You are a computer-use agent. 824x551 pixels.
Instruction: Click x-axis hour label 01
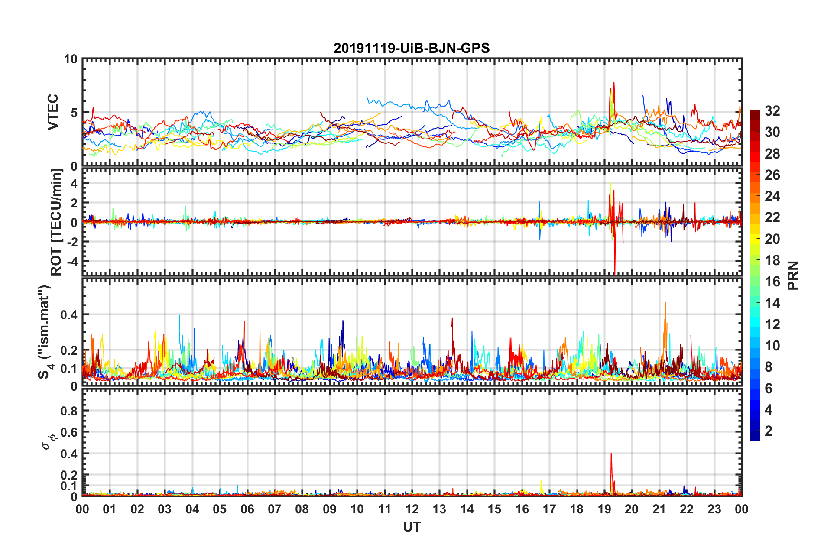[110, 509]
